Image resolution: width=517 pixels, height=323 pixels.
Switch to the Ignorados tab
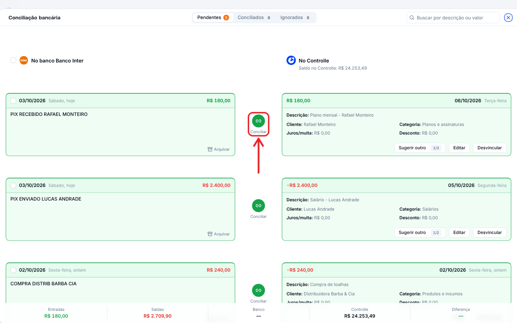295,18
